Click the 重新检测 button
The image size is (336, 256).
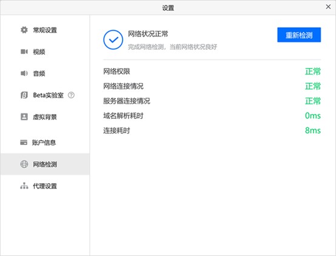(299, 35)
